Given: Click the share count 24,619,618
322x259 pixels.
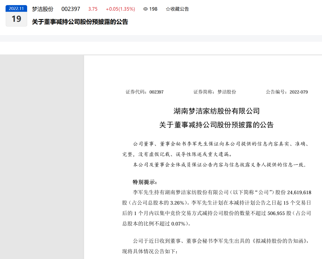Looking at the screenshot, I should pyautogui.click(x=299, y=192).
